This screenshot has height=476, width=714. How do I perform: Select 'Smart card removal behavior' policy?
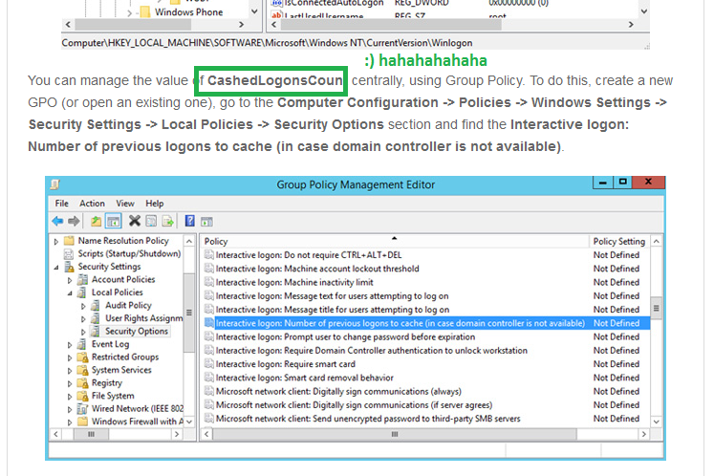tap(426, 378)
